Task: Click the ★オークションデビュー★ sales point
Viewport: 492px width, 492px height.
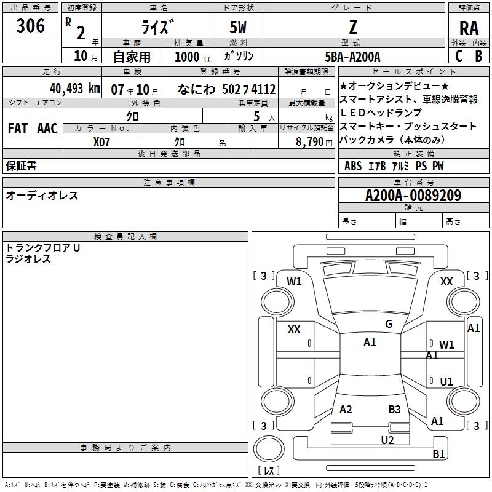Action: coord(394,85)
